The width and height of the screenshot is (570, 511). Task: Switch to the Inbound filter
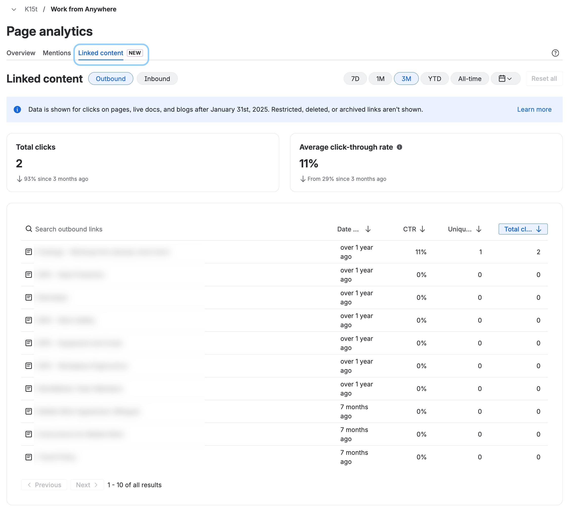tap(157, 78)
